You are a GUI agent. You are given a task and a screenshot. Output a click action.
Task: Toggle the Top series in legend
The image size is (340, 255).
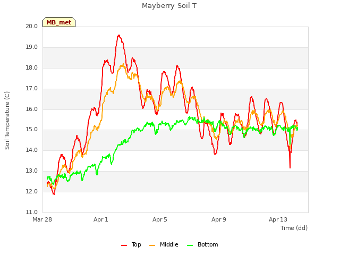click(131, 244)
